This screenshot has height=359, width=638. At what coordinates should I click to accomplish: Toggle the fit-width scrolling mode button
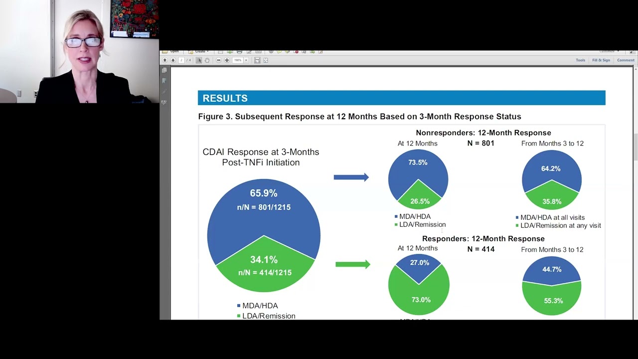tap(257, 60)
